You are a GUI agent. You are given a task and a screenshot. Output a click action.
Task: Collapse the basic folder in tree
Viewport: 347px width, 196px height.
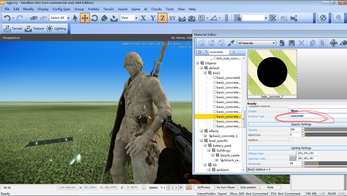click(x=205, y=73)
